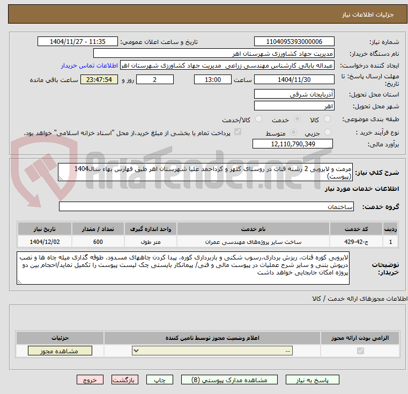
Task: Click the تعداد / مقدار column header
Action: [x=98, y=229]
